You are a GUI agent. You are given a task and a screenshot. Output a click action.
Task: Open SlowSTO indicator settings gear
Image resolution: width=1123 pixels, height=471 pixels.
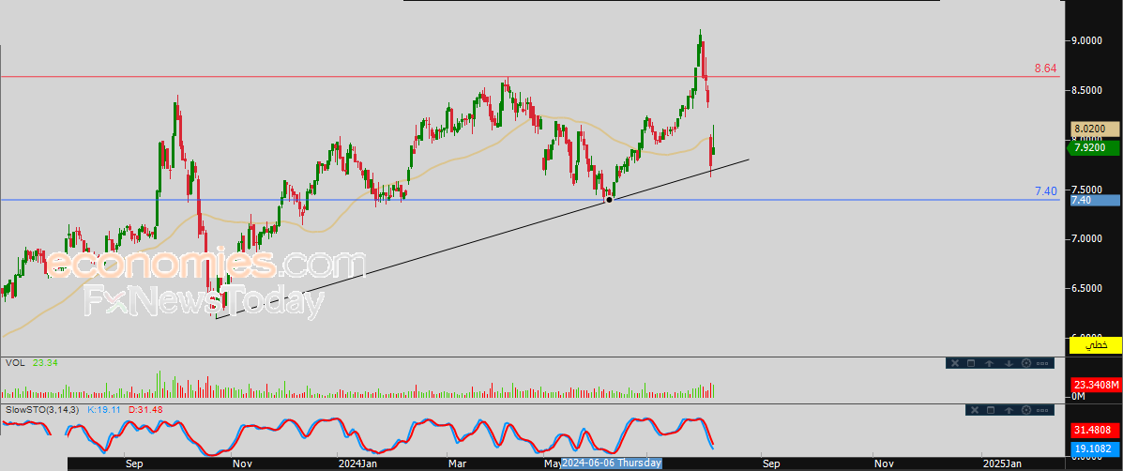[1027, 409]
